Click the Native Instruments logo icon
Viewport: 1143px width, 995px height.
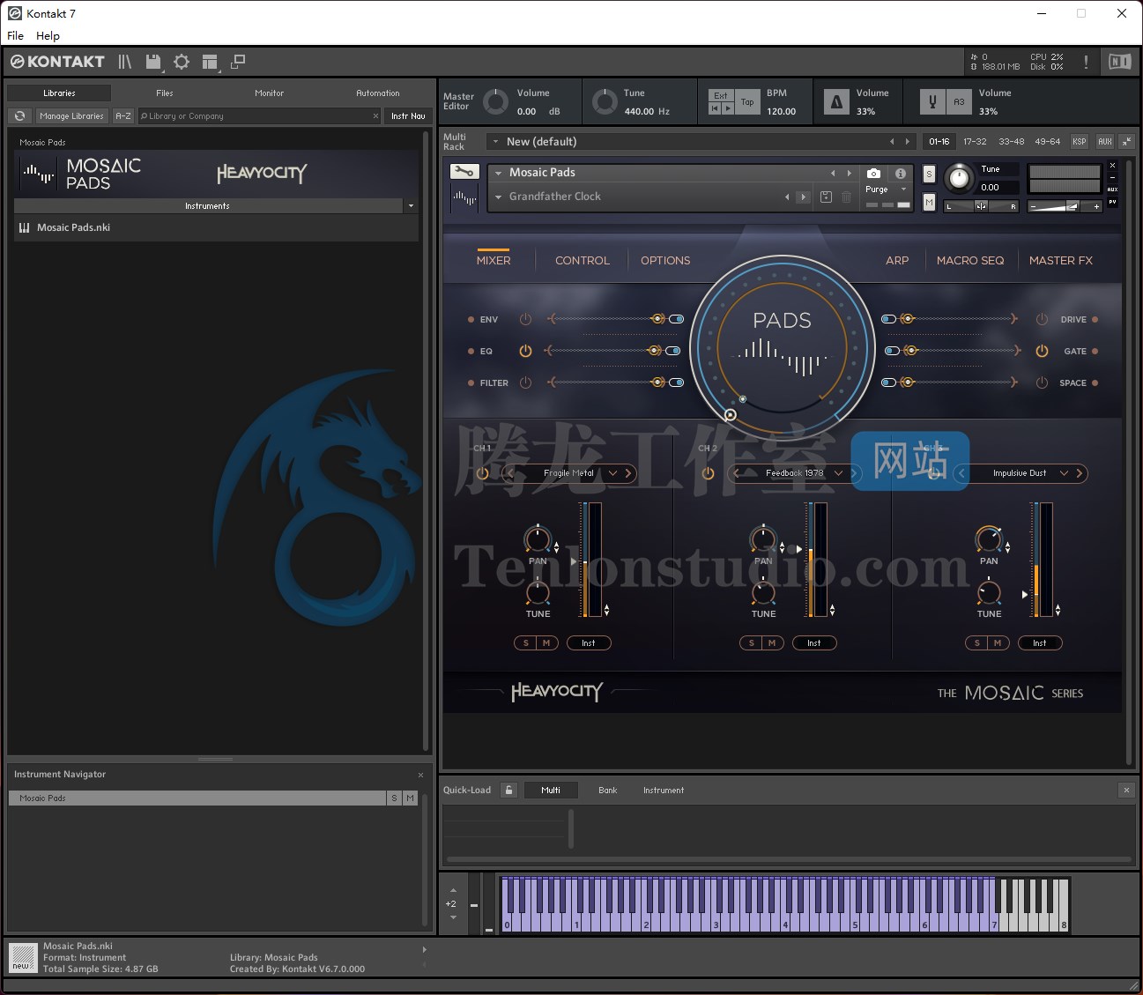tap(1119, 62)
